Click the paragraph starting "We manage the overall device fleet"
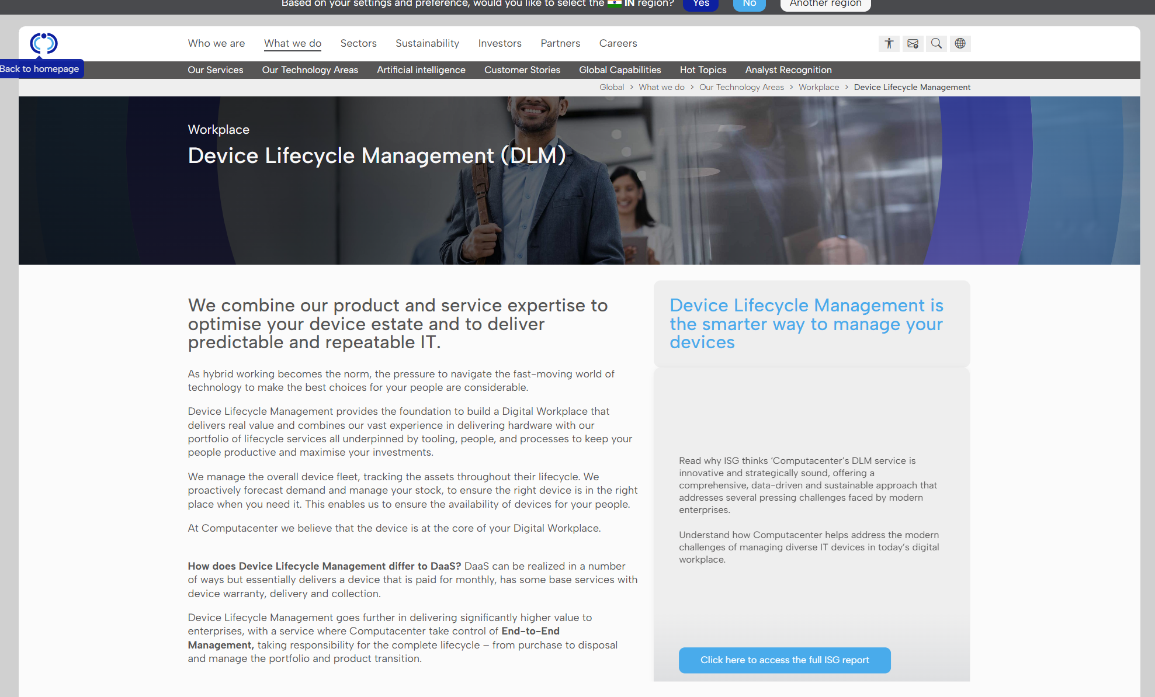 412,490
